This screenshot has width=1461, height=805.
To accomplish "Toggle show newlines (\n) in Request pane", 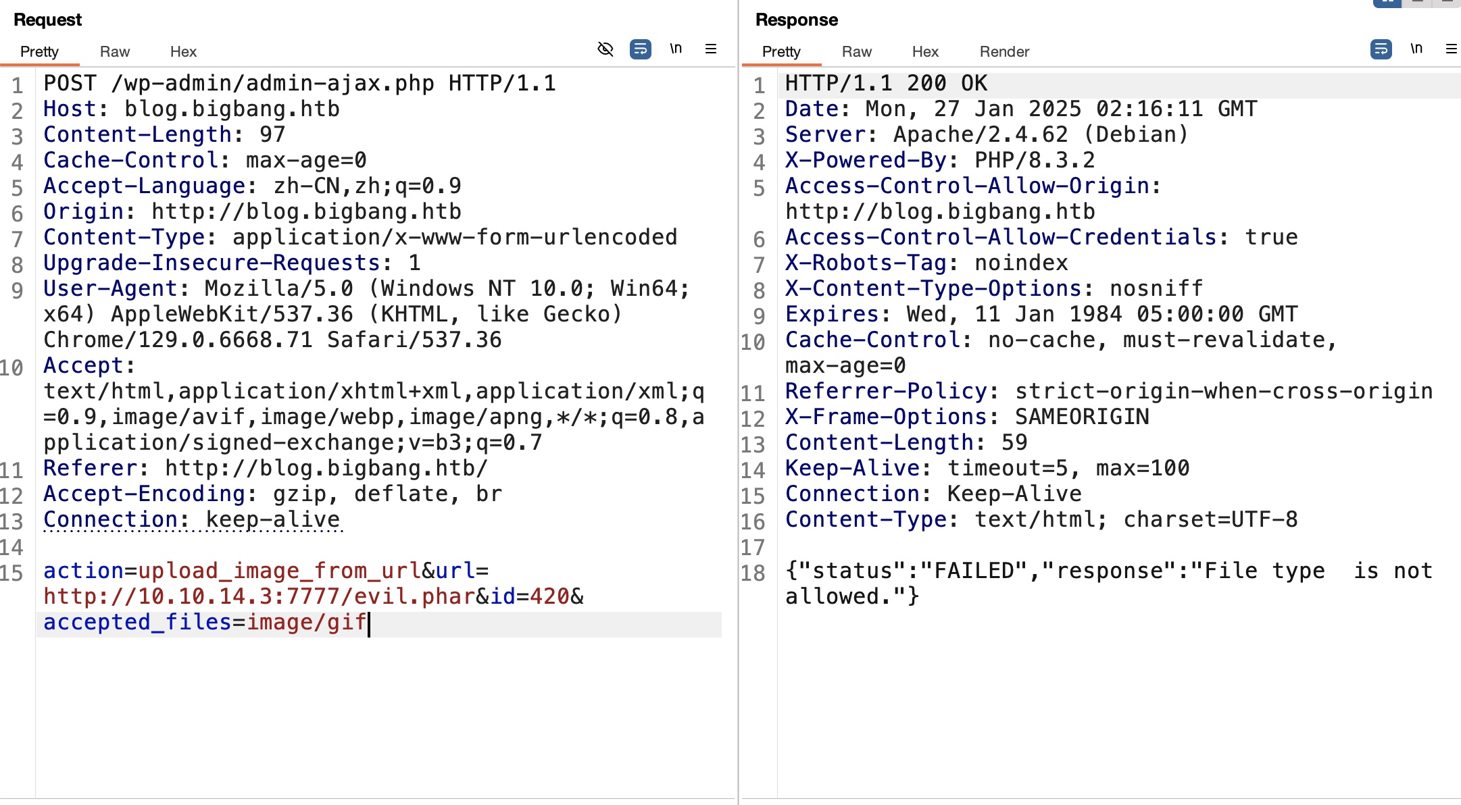I will [x=676, y=49].
